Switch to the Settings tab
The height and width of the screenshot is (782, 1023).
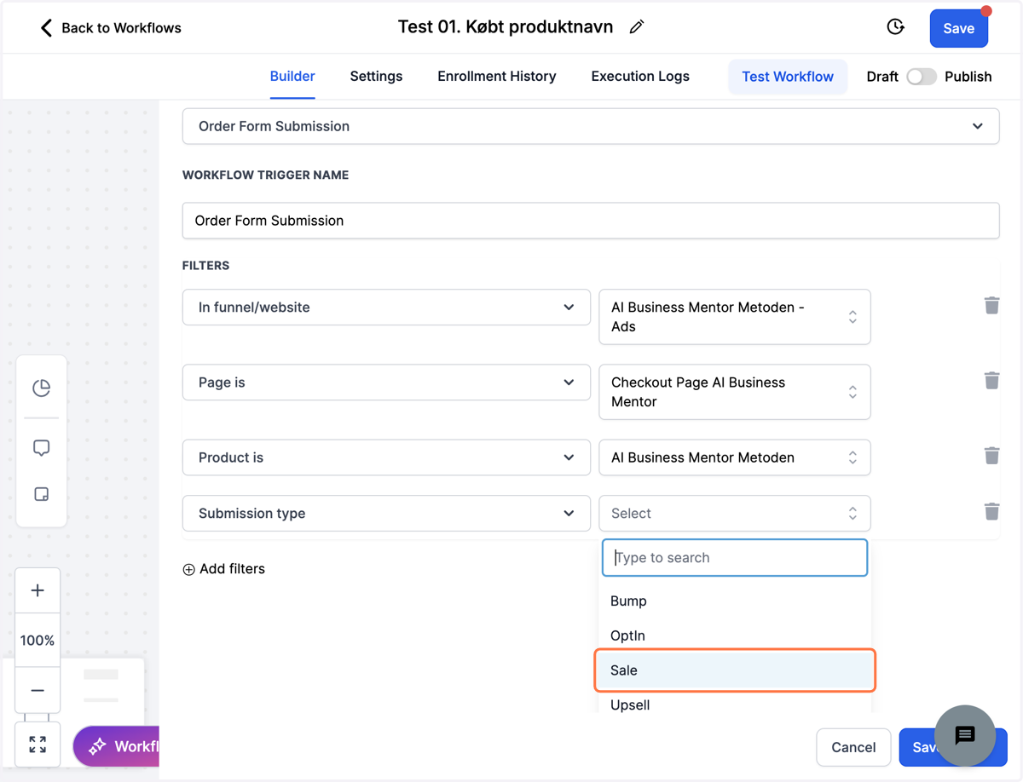[376, 76]
